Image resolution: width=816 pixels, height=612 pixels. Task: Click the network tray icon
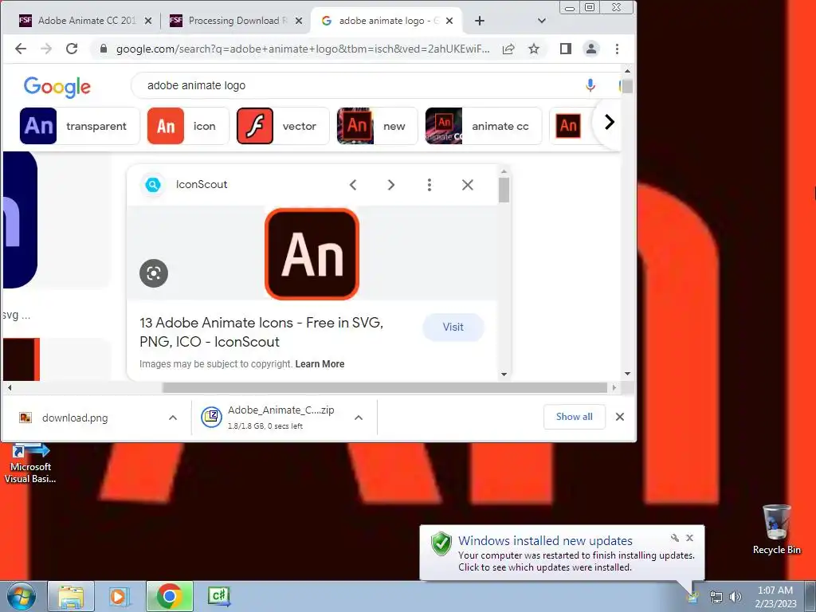(x=716, y=597)
